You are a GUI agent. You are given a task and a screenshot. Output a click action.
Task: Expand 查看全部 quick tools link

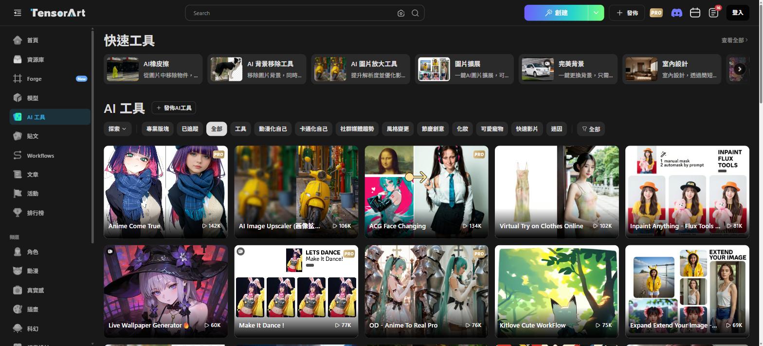pyautogui.click(x=734, y=40)
